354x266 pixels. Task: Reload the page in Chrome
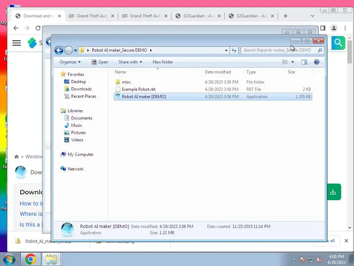38,28
